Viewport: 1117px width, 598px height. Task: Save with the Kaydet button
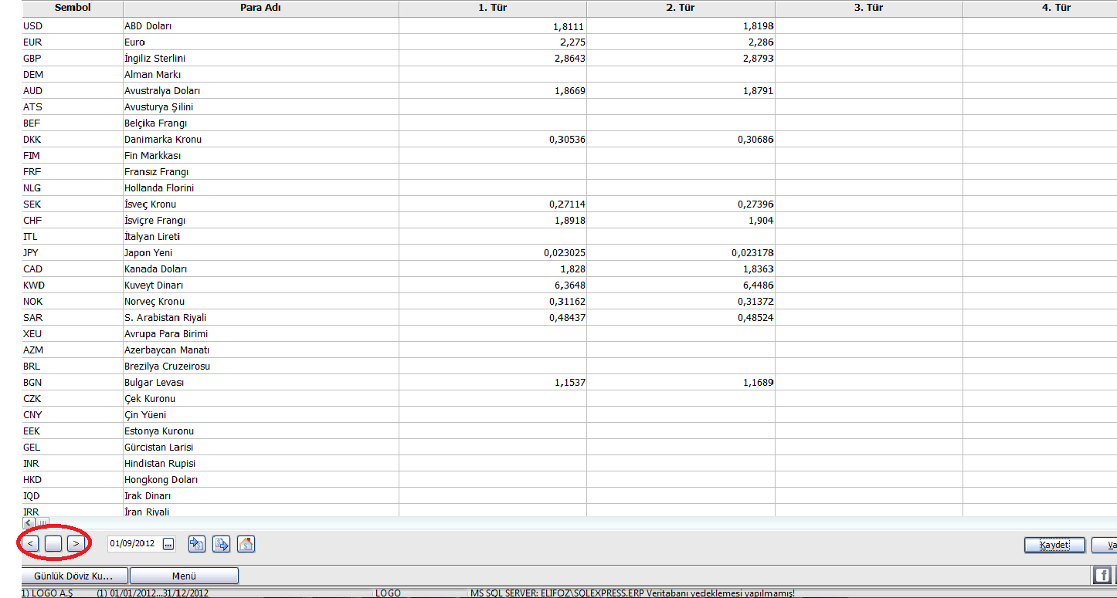click(x=1054, y=546)
